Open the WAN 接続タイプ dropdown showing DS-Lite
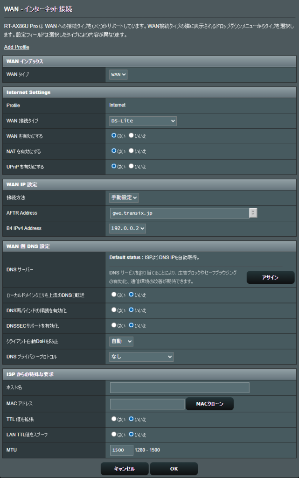299x478 pixels. (143, 121)
